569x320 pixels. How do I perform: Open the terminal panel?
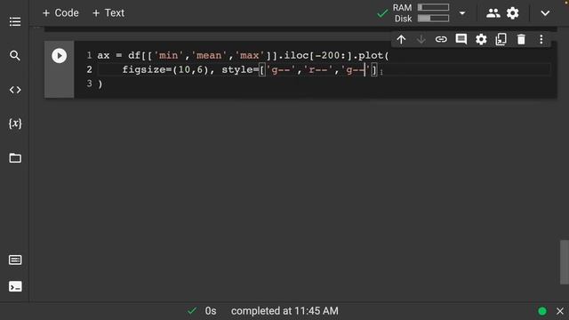15,286
